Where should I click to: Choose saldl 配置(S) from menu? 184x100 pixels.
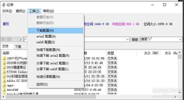pos(56,42)
